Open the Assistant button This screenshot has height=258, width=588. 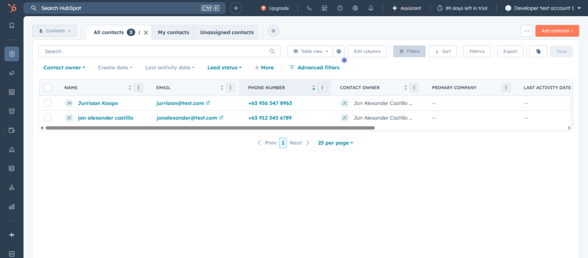[407, 8]
